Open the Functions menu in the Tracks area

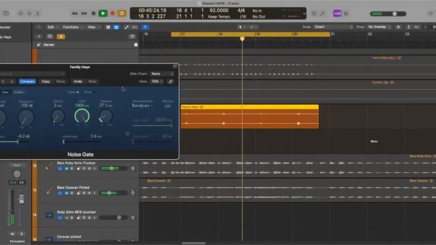tap(73, 27)
